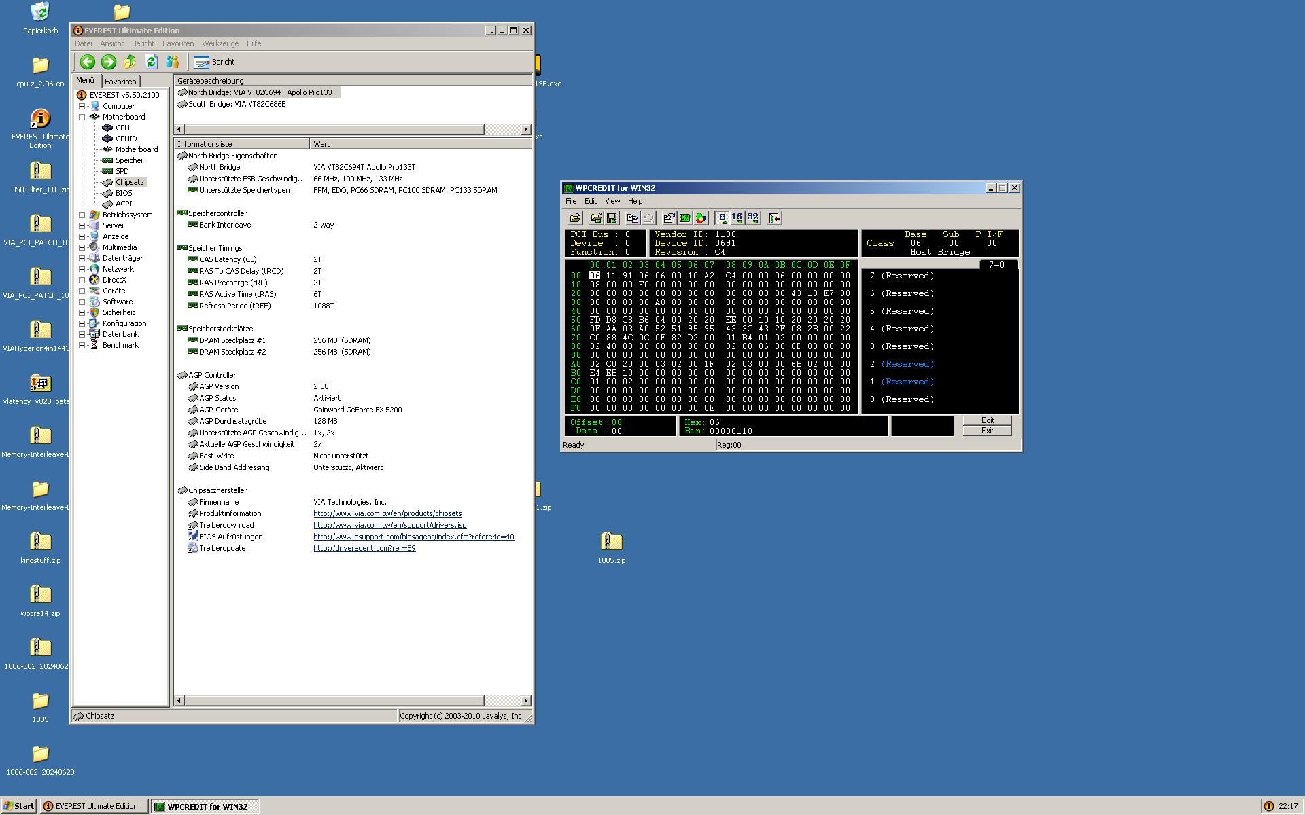Click the copy icon in WPCREDIT toolbar
This screenshot has height=815, width=1305.
click(x=632, y=218)
